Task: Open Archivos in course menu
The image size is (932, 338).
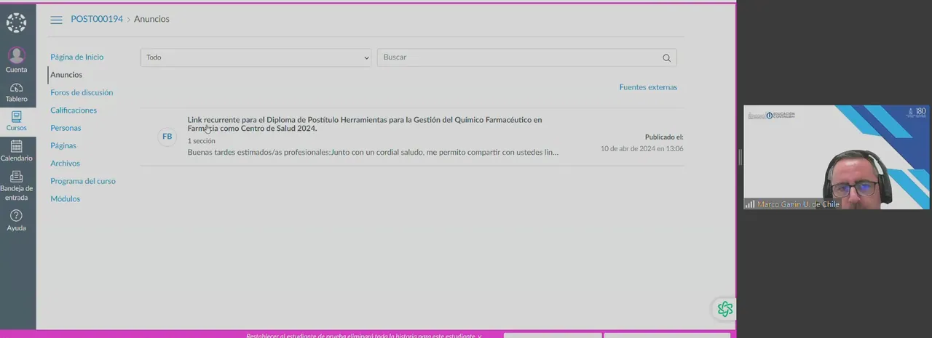Action: pos(65,164)
